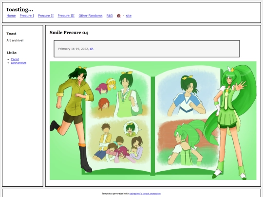Go to the Home page
263x197 pixels.
(x=11, y=16)
